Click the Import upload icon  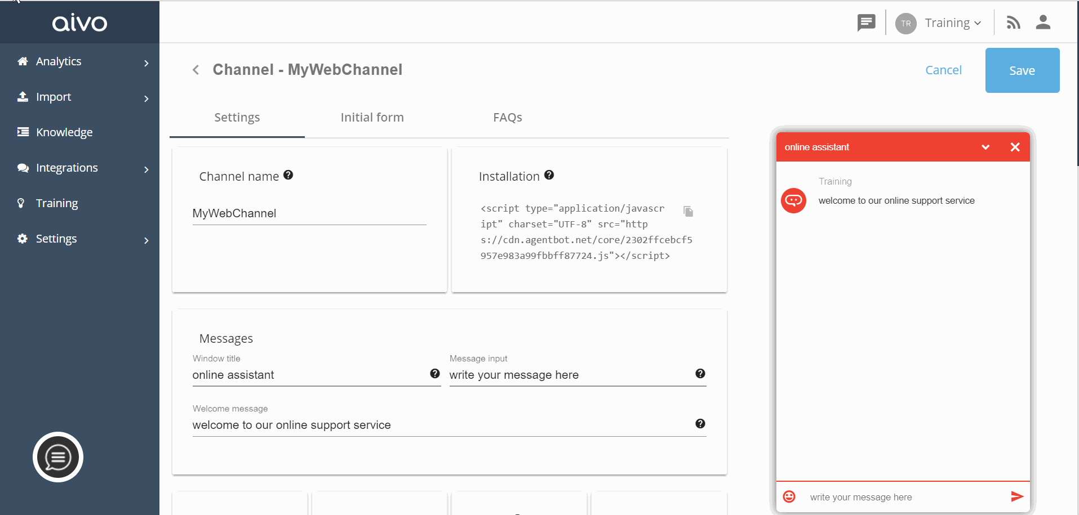coord(23,97)
